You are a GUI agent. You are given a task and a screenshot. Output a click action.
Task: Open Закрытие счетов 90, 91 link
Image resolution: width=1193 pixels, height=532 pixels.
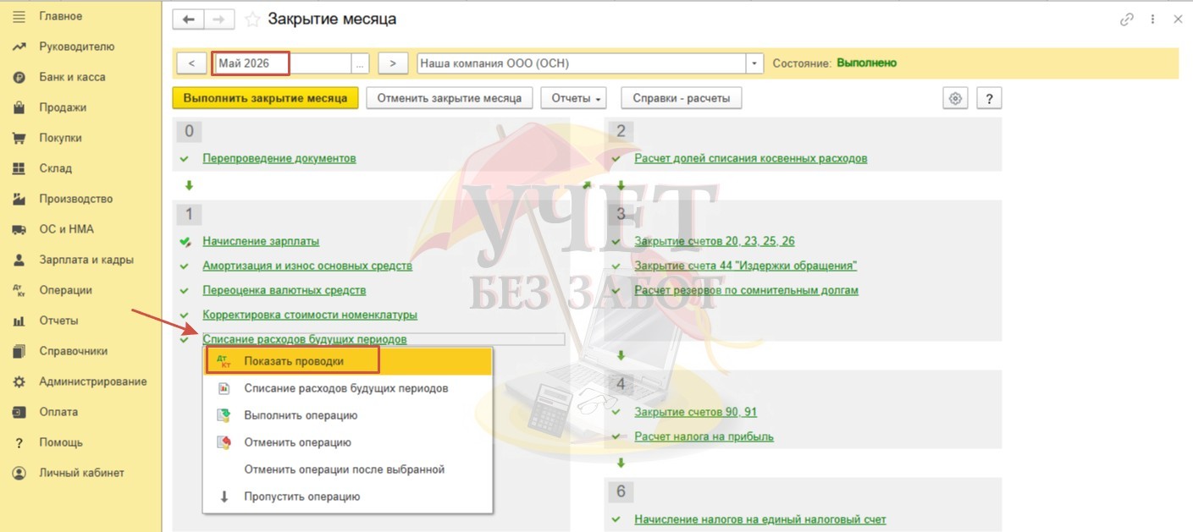point(695,412)
